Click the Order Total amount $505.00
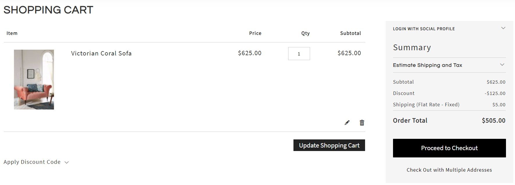The image size is (515, 185). (493, 121)
